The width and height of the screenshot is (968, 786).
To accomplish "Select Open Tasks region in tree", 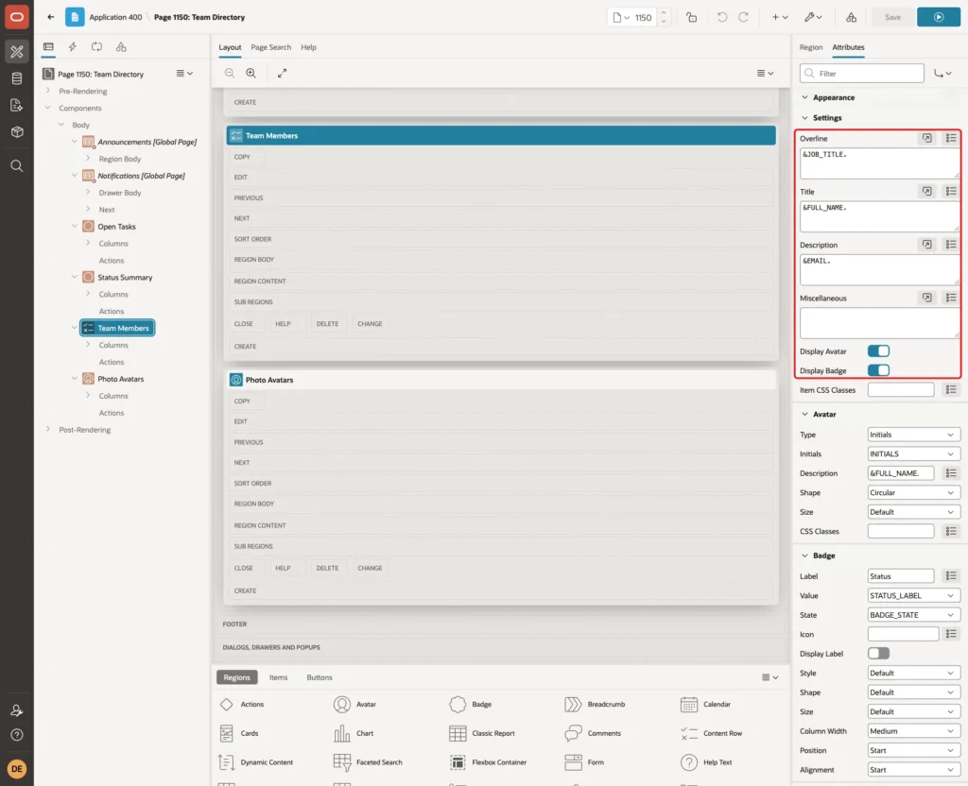I will (116, 227).
